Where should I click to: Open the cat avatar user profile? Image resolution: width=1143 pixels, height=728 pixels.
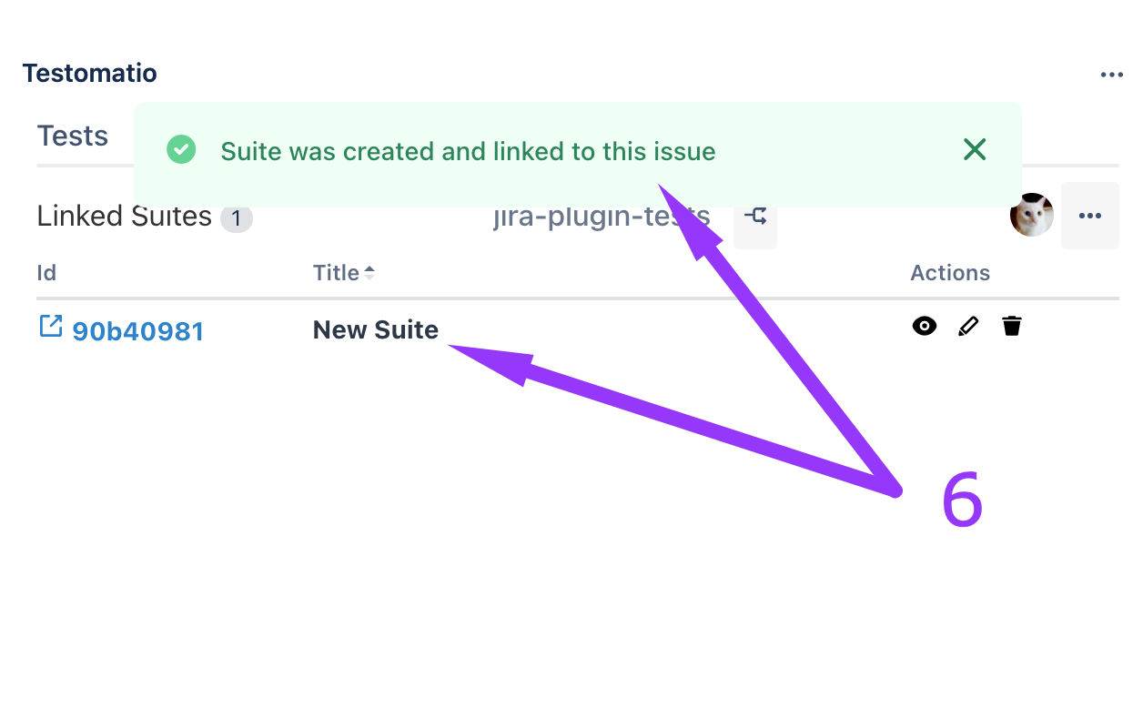[x=1032, y=216]
